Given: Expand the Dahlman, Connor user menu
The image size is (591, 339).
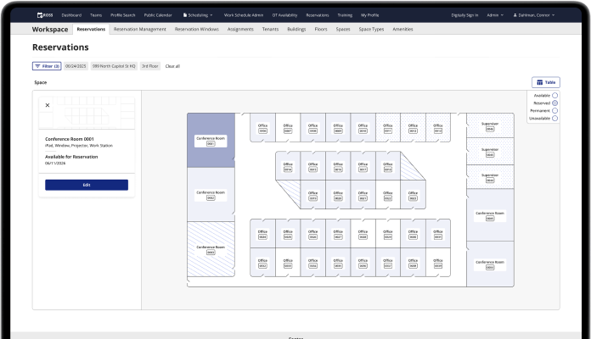Looking at the screenshot, I should click(x=536, y=15).
